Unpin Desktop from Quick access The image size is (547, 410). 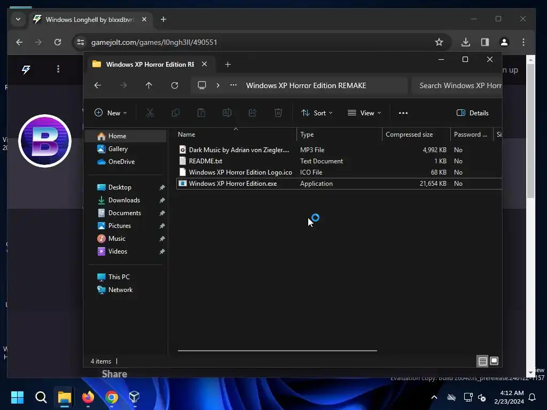162,187
